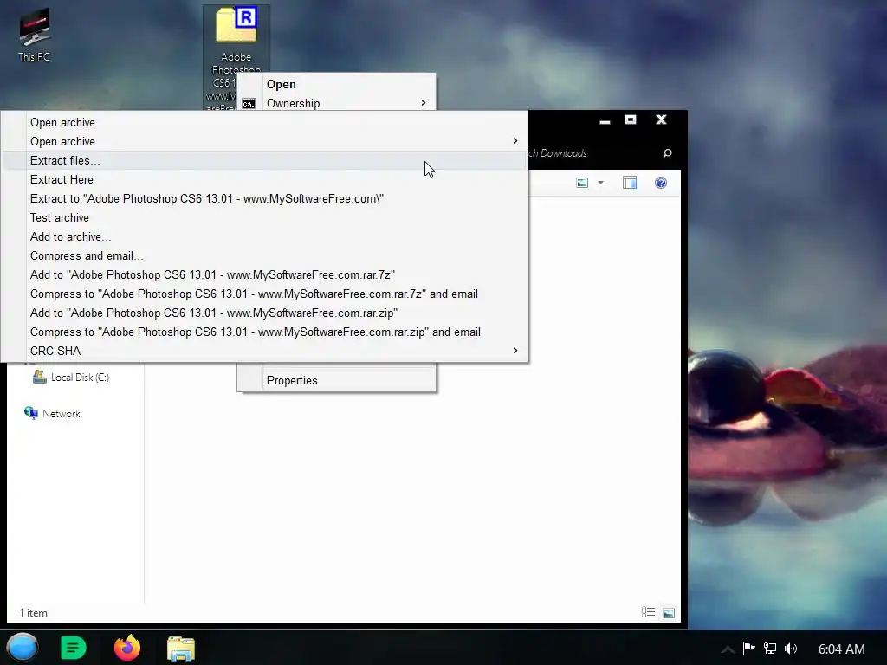Open the view options dropdown arrow

point(601,183)
